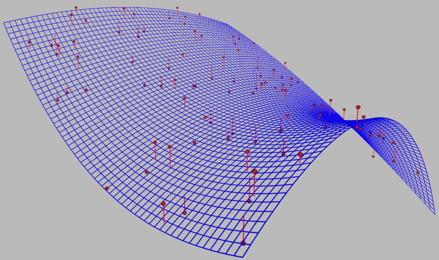The width and height of the screenshot is (439, 260).
Task: Click the isolated red point near the lower-left mesh edge
Action: pos(107,188)
